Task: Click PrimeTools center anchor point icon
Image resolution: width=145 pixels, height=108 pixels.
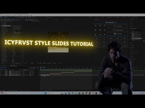Action: 100,30
